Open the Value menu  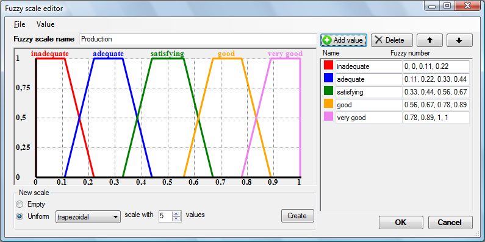(x=46, y=24)
